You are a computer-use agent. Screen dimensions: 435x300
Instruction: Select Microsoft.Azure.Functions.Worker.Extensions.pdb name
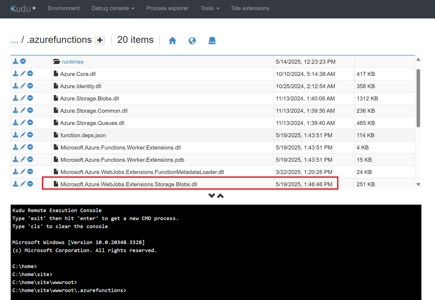122,160
